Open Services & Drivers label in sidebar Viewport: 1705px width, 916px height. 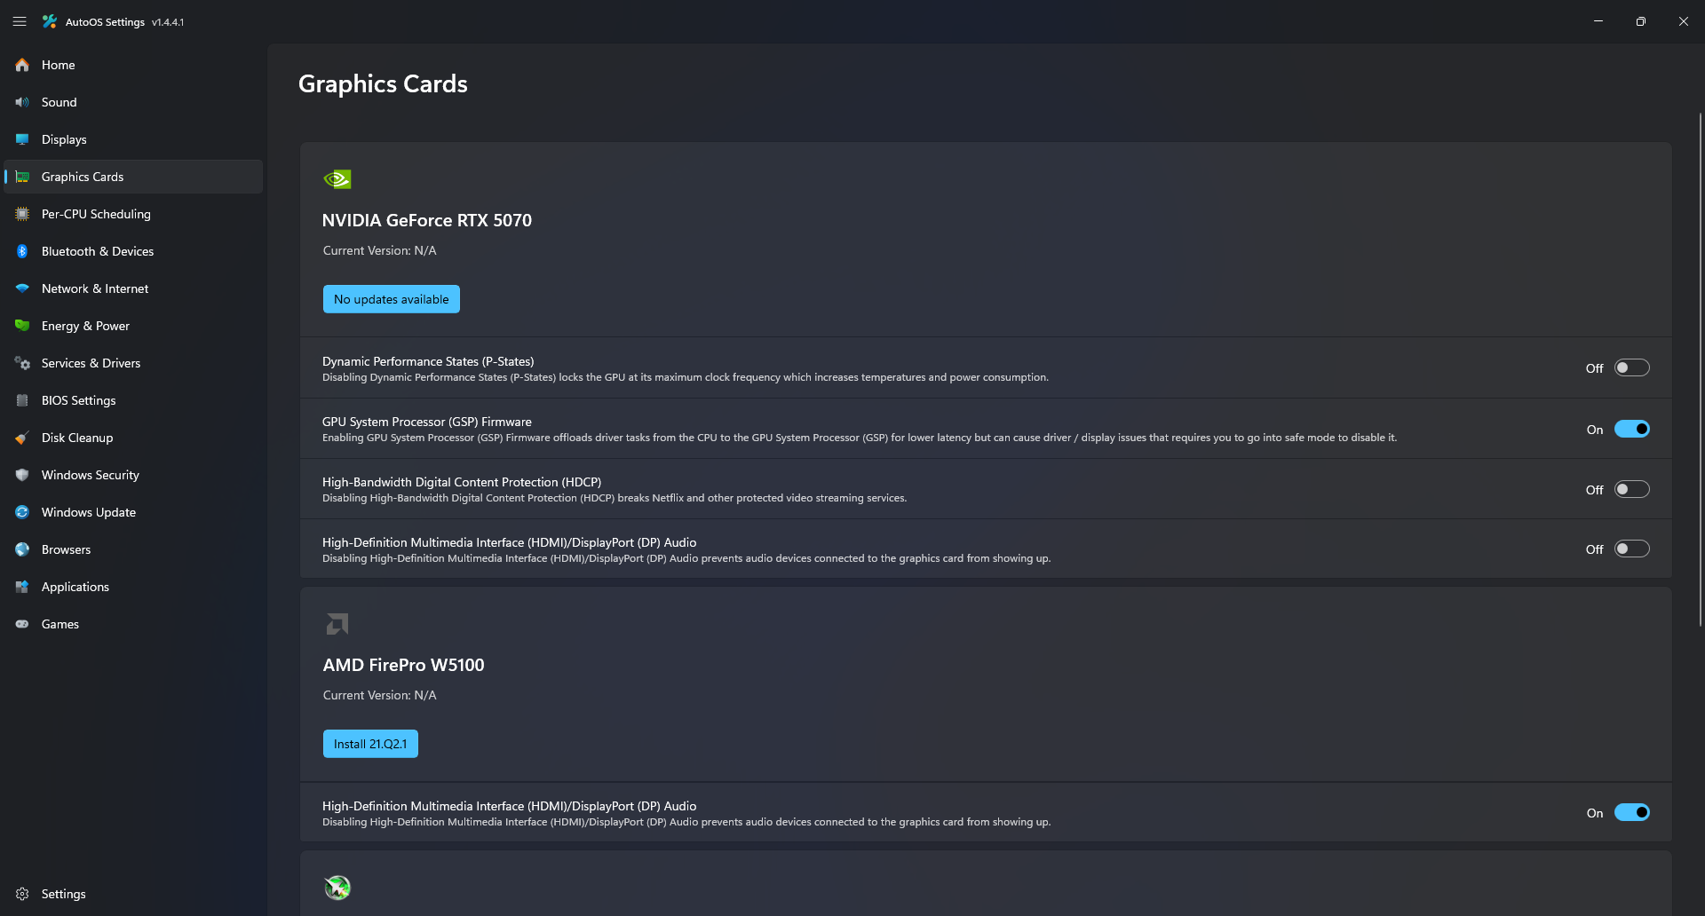click(x=91, y=363)
